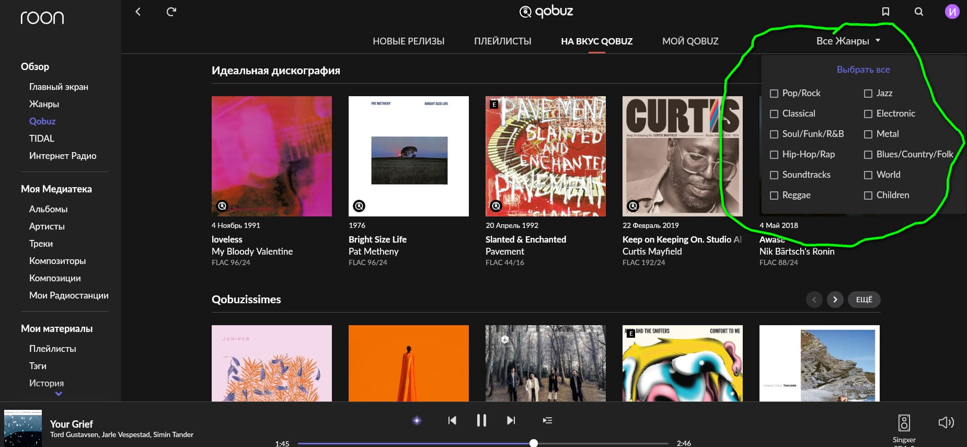
Task: Check the Soul/Funk/R&B genre box
Action: (774, 134)
